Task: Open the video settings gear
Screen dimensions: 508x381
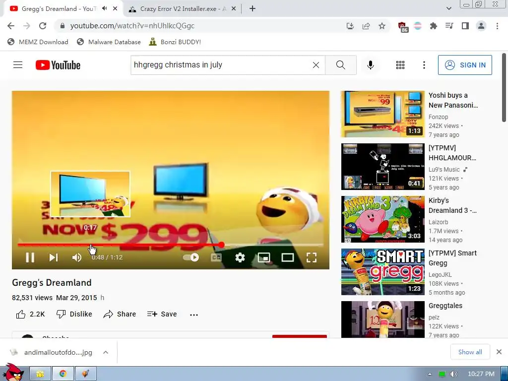Action: click(240, 257)
